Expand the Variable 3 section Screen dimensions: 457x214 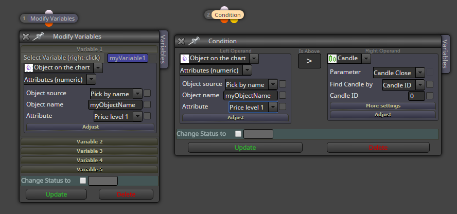pos(90,151)
